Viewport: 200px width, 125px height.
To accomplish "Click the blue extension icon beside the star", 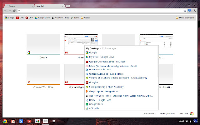I will coord(190,11).
